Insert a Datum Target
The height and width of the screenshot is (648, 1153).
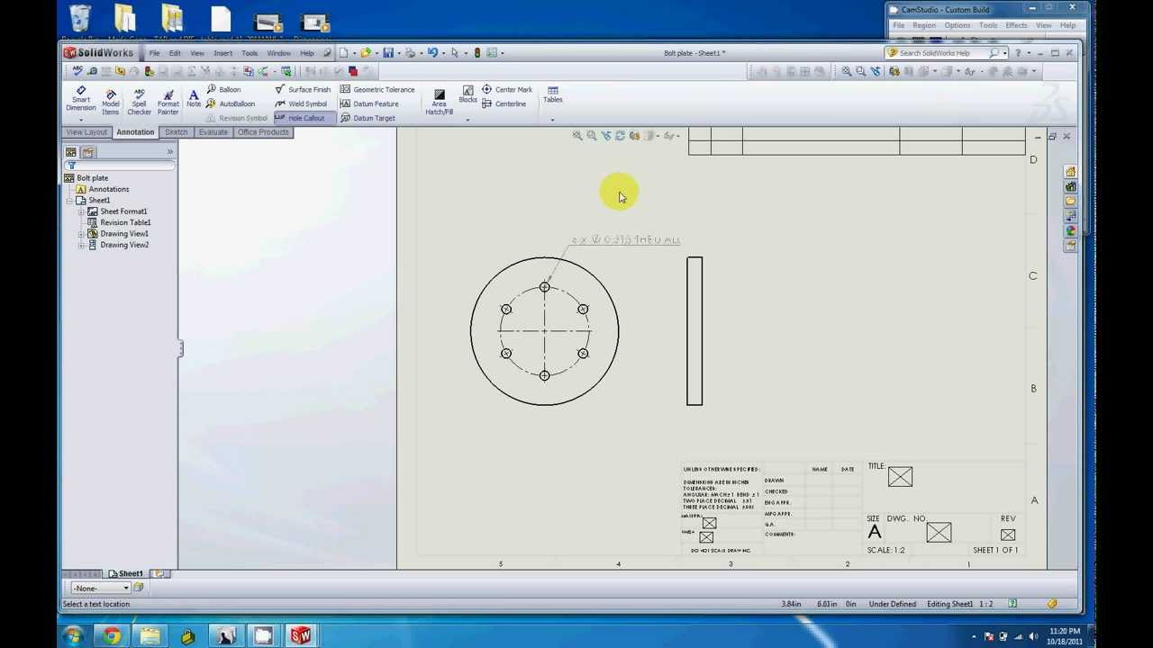368,118
